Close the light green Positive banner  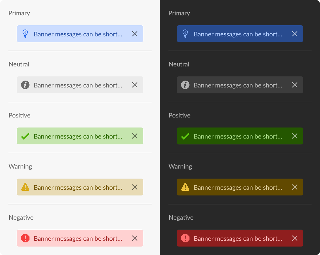point(135,136)
